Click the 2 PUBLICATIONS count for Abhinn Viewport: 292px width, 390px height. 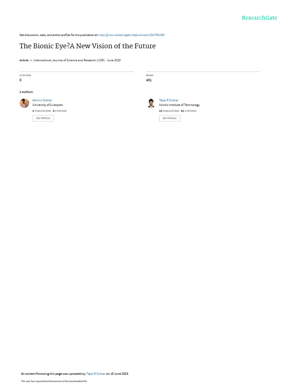(x=42, y=111)
